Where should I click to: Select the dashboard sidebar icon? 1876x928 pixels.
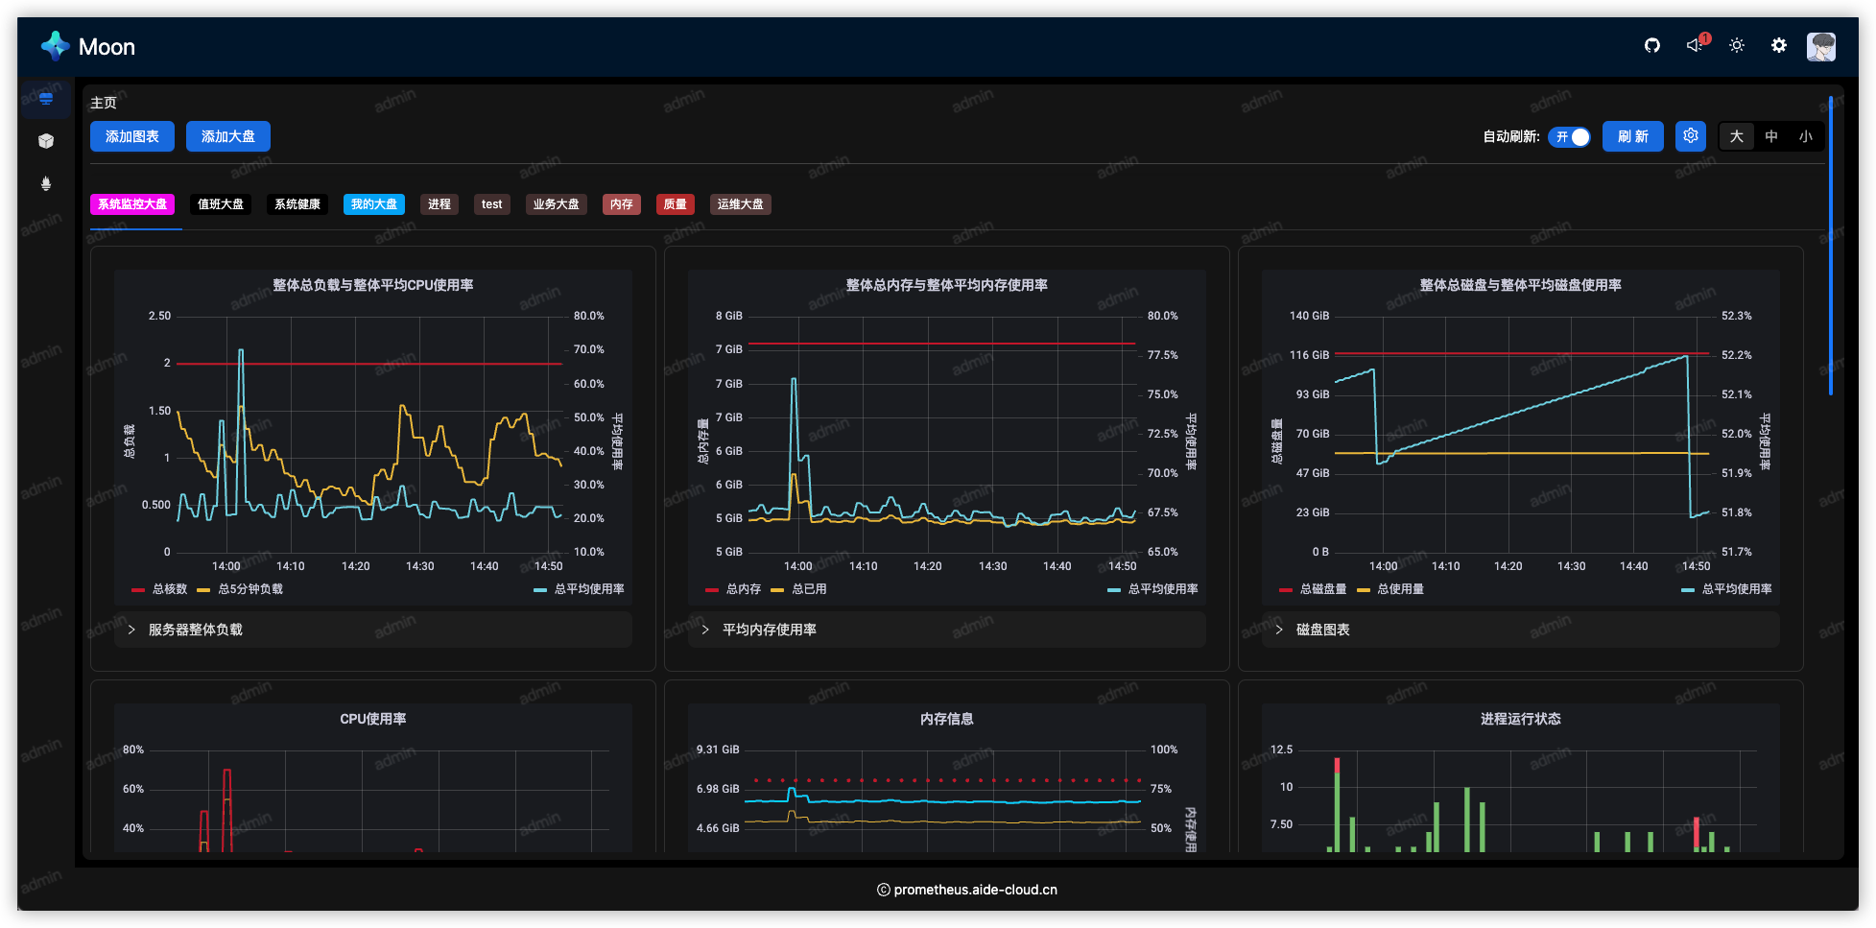click(45, 99)
